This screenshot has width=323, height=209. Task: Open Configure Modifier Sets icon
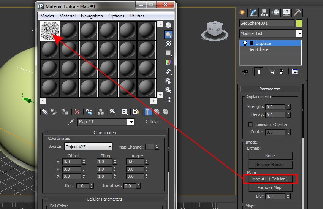(x=294, y=71)
